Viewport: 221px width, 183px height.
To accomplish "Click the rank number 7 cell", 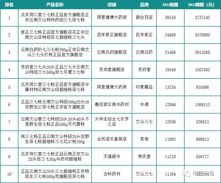I will [9, 122].
